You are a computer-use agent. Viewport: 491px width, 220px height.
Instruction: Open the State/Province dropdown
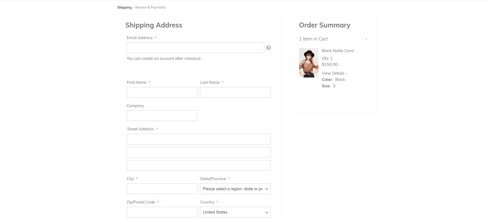235,189
